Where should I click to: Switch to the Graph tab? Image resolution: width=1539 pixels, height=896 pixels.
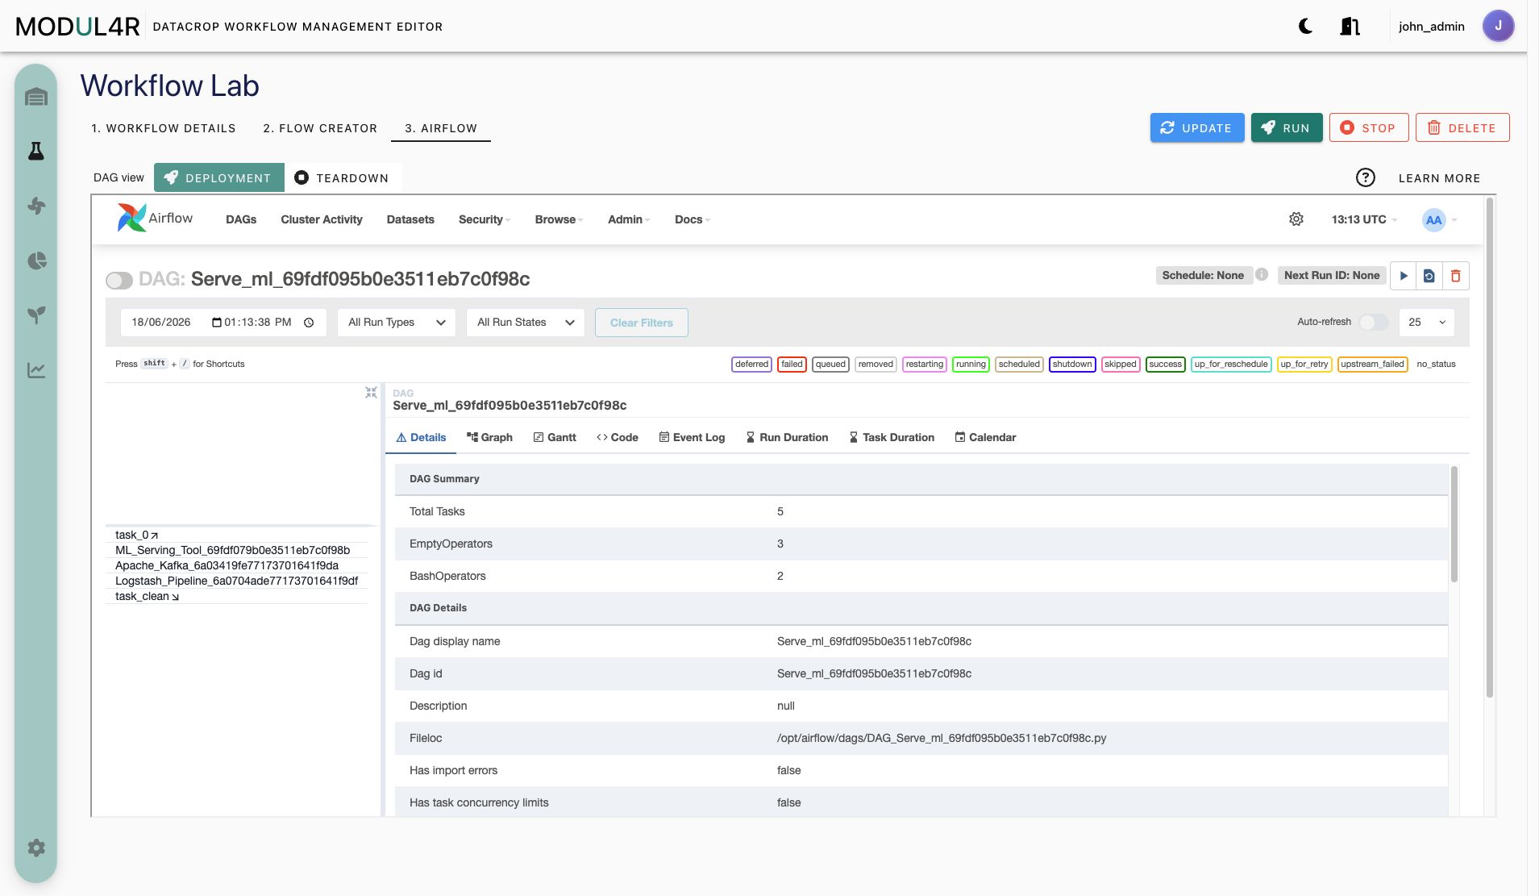[x=489, y=437]
